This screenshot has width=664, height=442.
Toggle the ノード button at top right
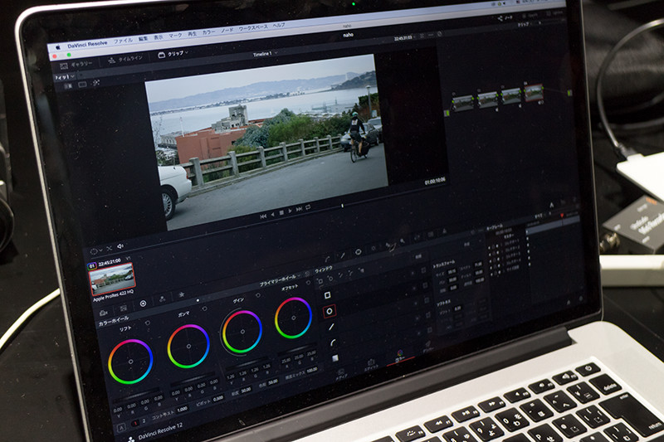[x=505, y=17]
